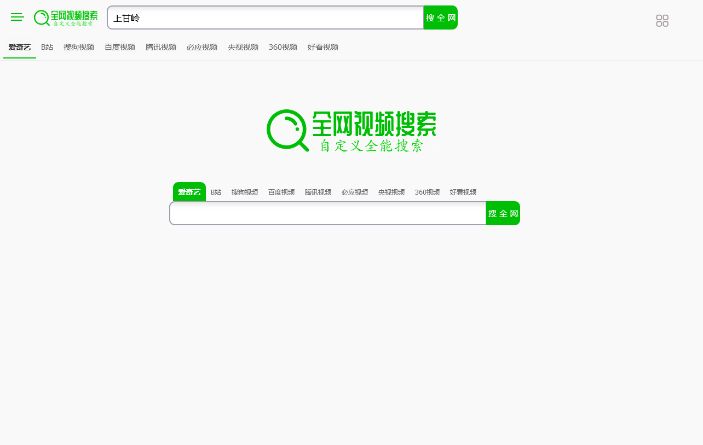Select the 爱奇艺 tab in top bar
The width and height of the screenshot is (703, 445).
[x=20, y=47]
